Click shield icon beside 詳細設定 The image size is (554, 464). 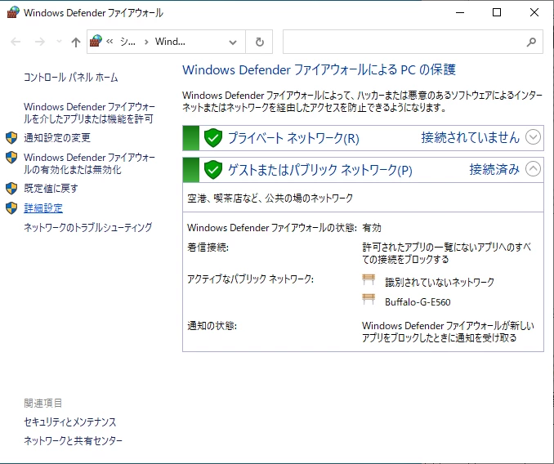pyautogui.click(x=11, y=208)
